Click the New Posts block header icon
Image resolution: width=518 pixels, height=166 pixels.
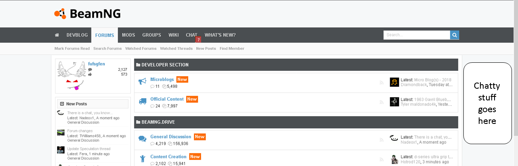[x=62, y=104]
